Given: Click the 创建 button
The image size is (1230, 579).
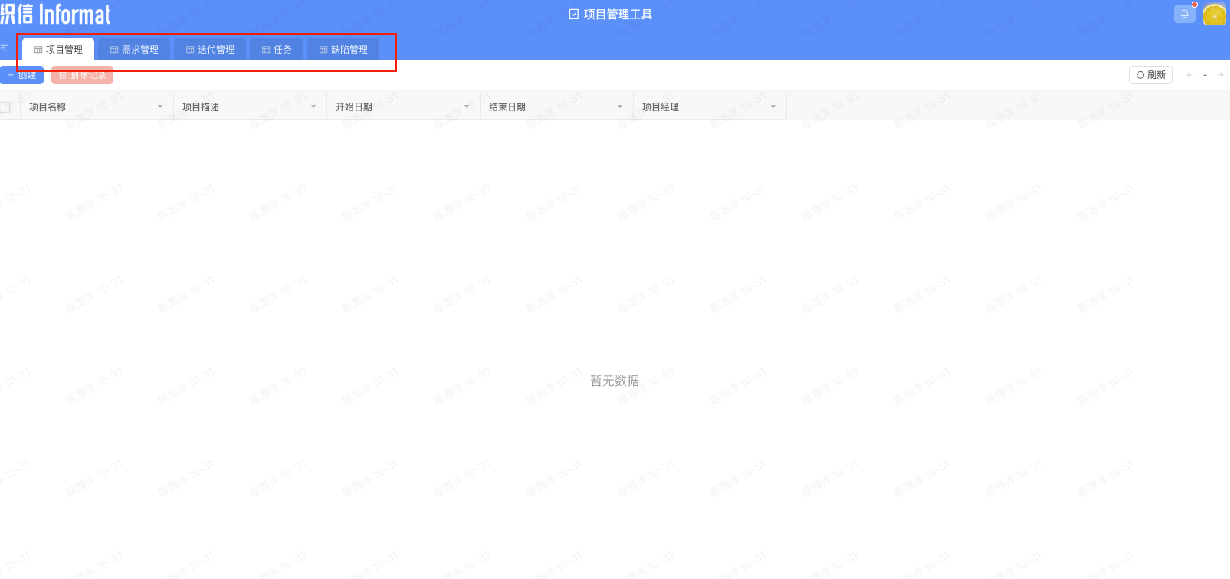Looking at the screenshot, I should pyautogui.click(x=21, y=75).
